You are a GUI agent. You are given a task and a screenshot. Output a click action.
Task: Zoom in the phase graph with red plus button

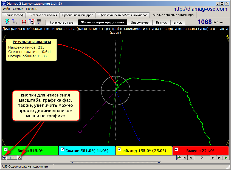click(19, 158)
